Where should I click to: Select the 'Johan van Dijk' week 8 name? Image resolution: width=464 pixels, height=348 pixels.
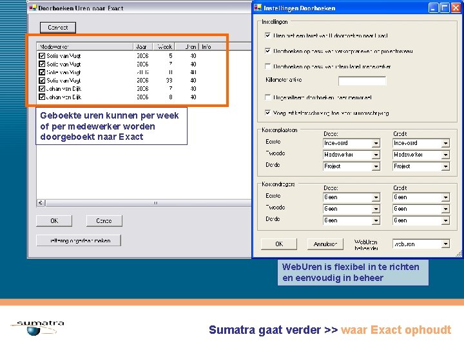point(64,97)
